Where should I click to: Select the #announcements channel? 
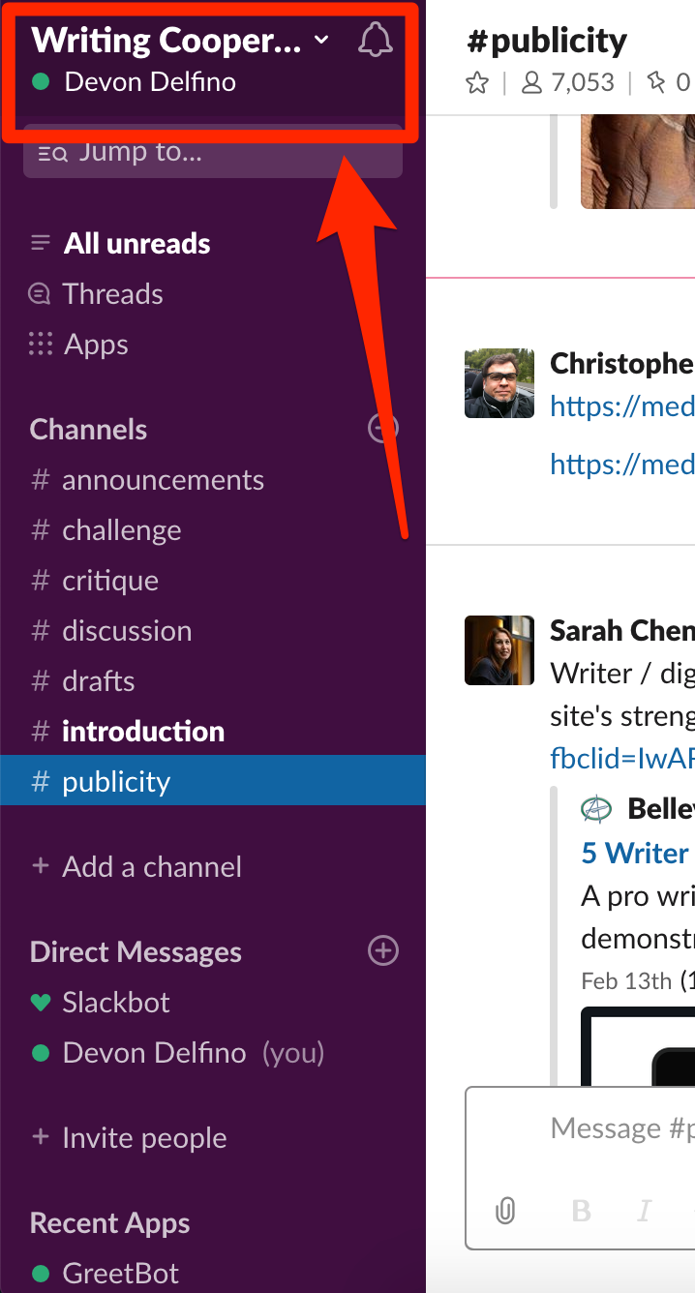pyautogui.click(x=163, y=479)
